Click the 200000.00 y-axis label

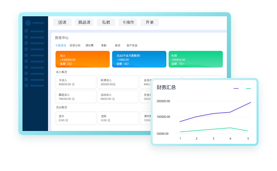click(x=163, y=101)
